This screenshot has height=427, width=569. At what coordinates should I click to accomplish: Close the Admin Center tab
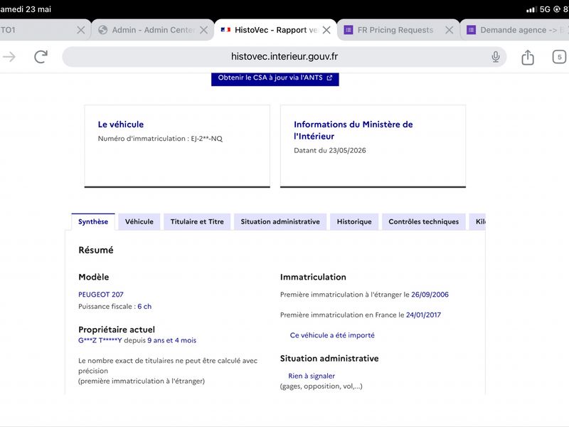pos(204,30)
